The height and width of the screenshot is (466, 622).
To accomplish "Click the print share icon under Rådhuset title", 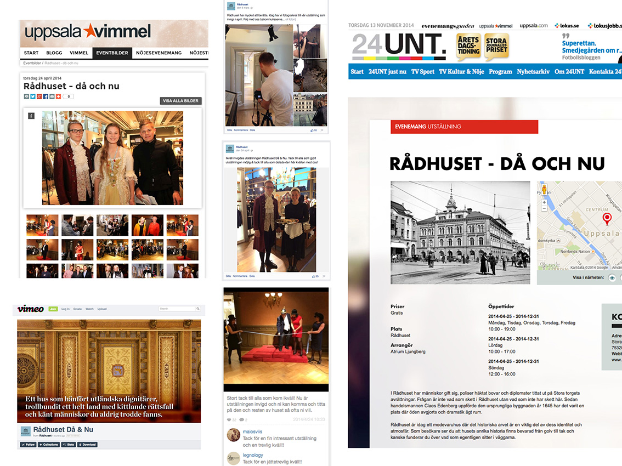I will tap(26, 96).
